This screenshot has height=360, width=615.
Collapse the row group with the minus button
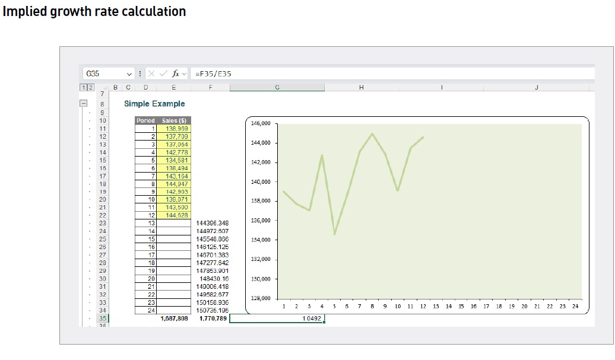coord(84,103)
